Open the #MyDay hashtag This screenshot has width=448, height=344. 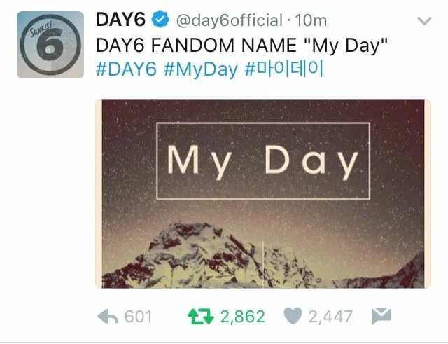coord(201,69)
